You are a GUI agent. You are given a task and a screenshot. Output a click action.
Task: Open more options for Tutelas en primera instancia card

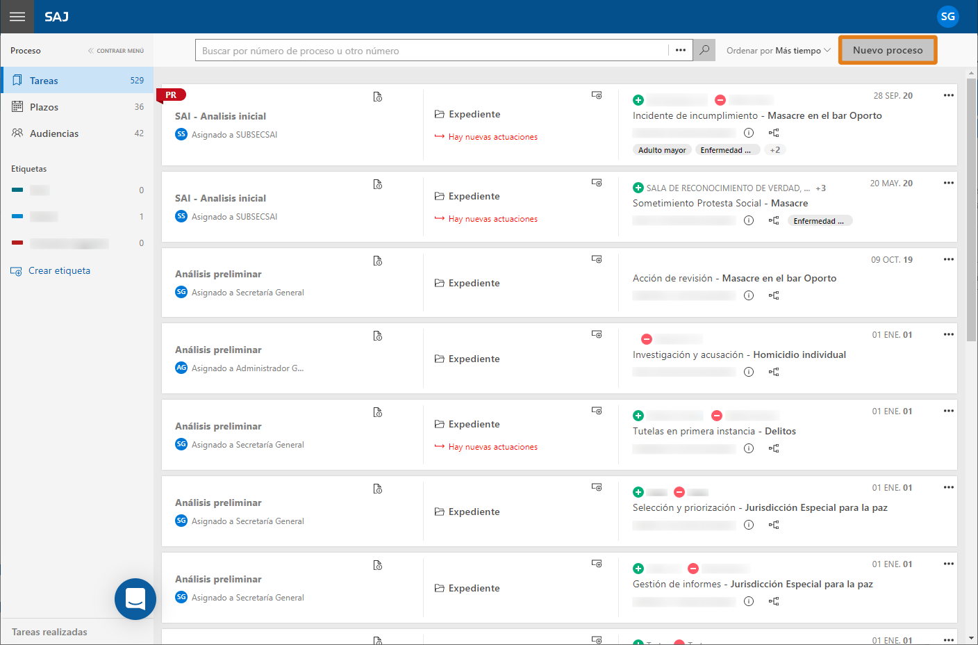tap(948, 411)
